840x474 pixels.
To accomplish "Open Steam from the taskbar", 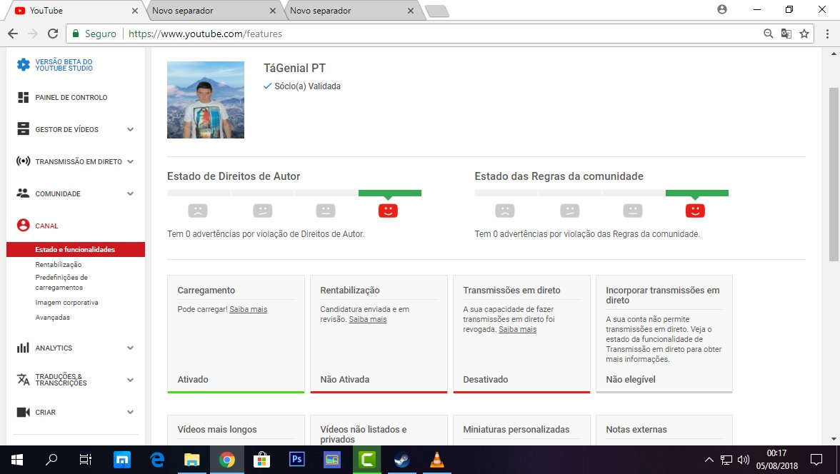I will [x=401, y=460].
